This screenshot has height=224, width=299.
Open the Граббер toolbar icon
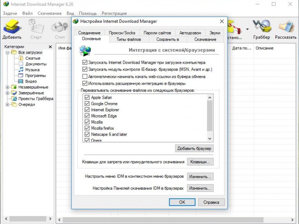262,26
